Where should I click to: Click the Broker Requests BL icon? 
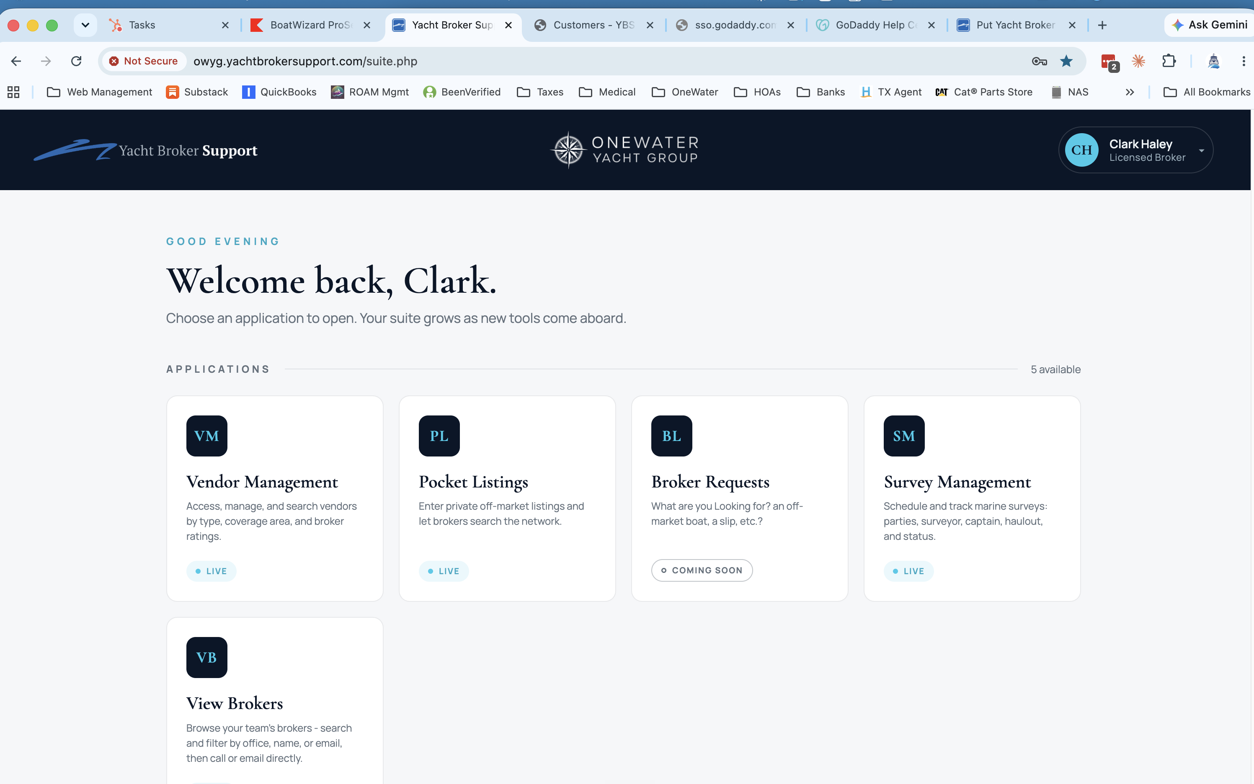671,436
